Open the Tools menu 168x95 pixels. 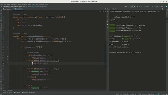33,4
